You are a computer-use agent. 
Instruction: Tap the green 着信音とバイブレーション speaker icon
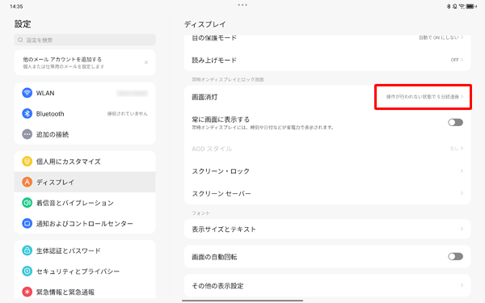click(27, 203)
